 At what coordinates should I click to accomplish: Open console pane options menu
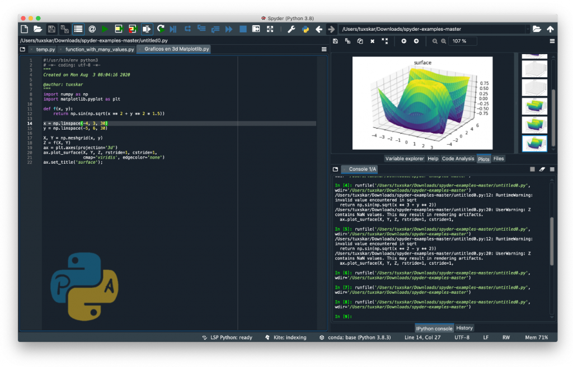(552, 169)
